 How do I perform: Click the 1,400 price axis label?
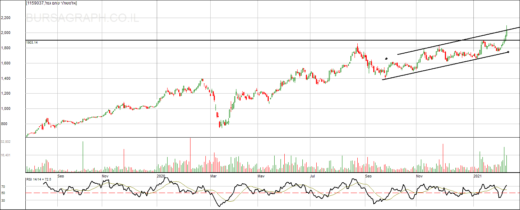tap(6, 79)
